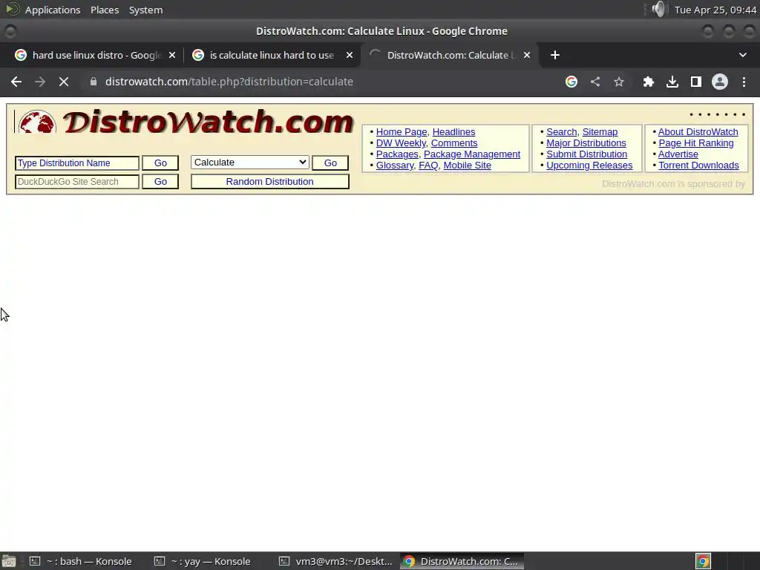The image size is (760, 570).
Task: Open the FAQ link
Action: tap(428, 166)
